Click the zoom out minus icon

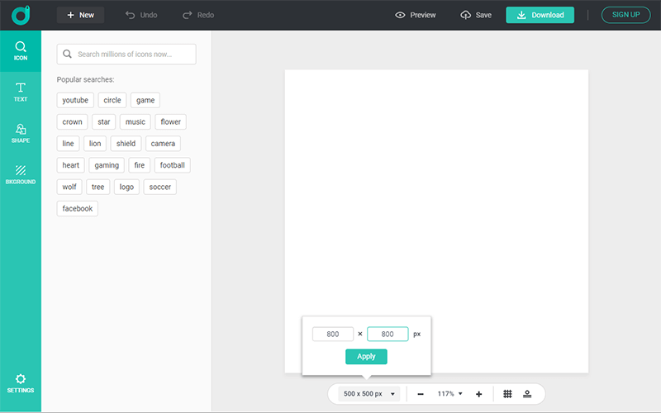pos(421,394)
